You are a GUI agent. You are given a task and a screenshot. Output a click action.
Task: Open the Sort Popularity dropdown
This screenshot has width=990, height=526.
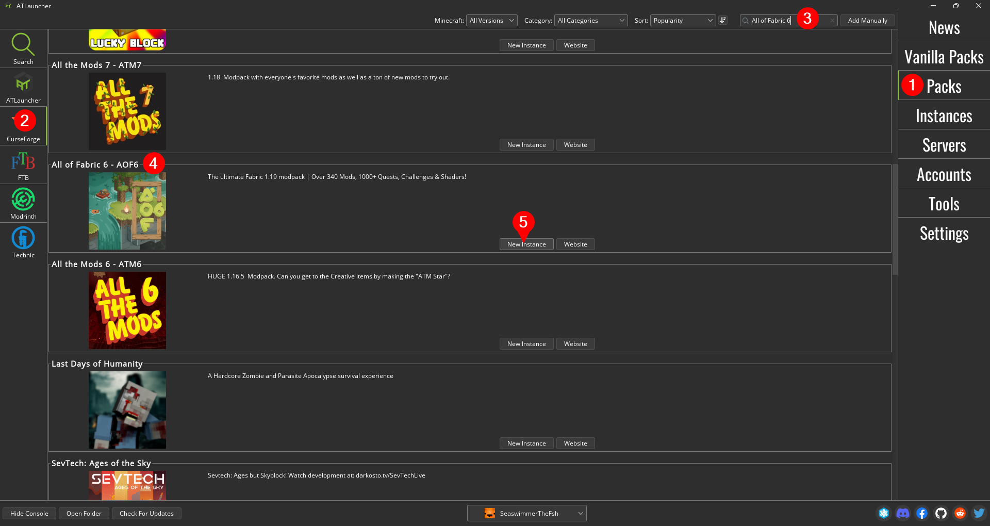pos(683,21)
